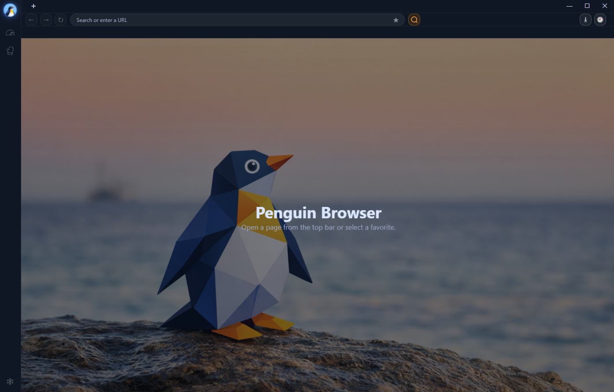Restore the window with the maximize button

[x=587, y=6]
